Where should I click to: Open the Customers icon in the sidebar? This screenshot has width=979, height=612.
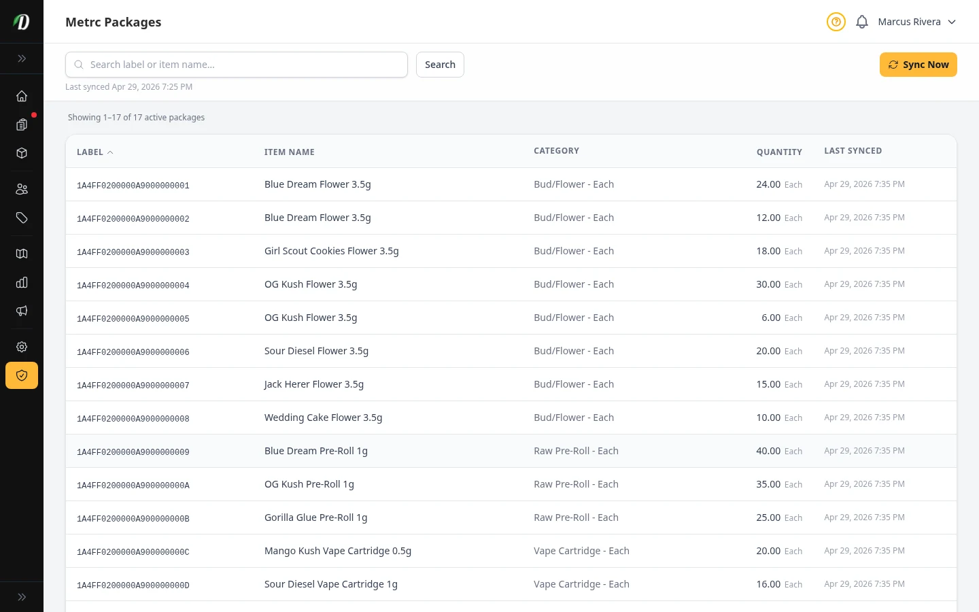(22, 189)
